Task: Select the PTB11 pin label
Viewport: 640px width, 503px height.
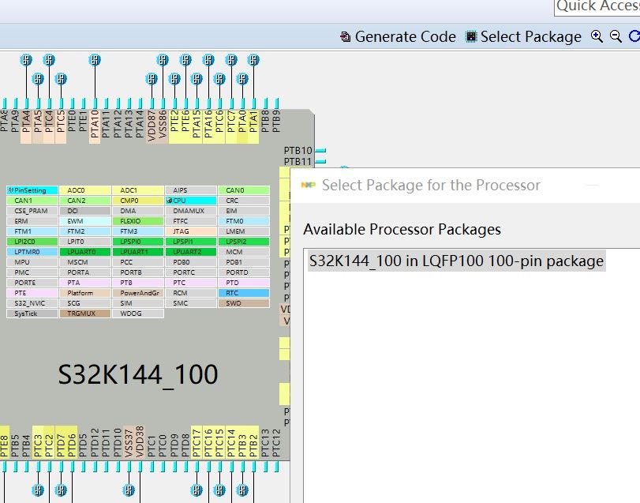Action: tap(298, 161)
